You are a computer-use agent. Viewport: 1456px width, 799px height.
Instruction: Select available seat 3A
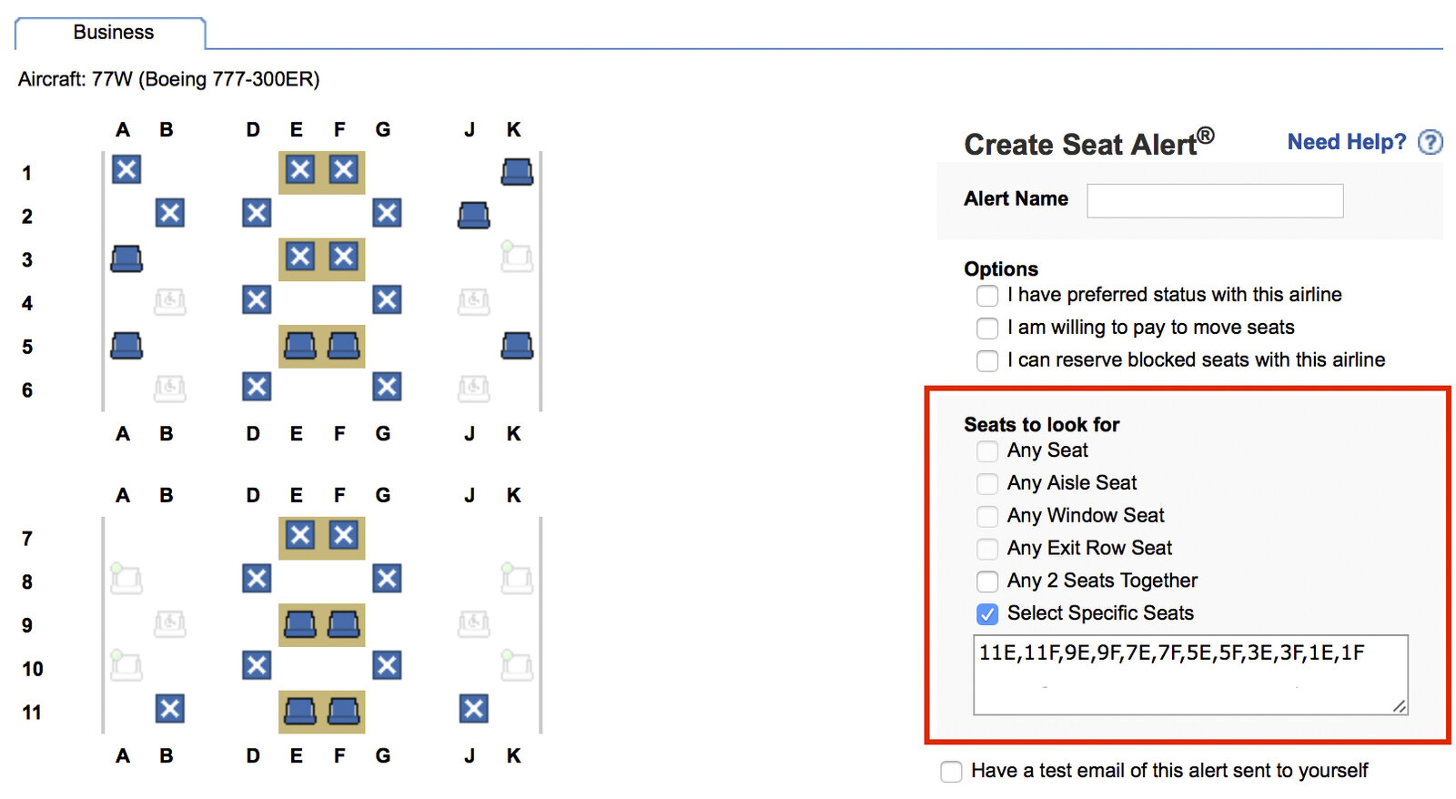(126, 259)
